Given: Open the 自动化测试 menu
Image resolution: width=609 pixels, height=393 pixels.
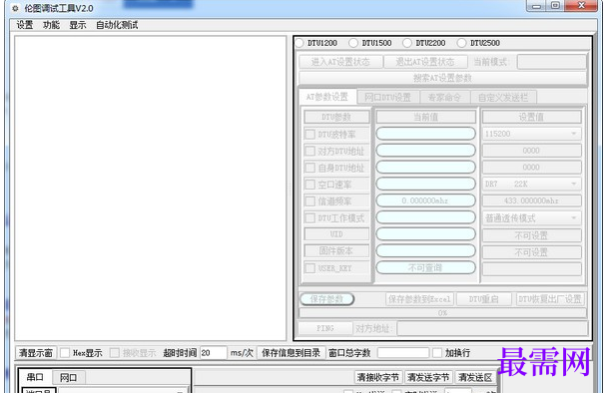Looking at the screenshot, I should tap(117, 25).
